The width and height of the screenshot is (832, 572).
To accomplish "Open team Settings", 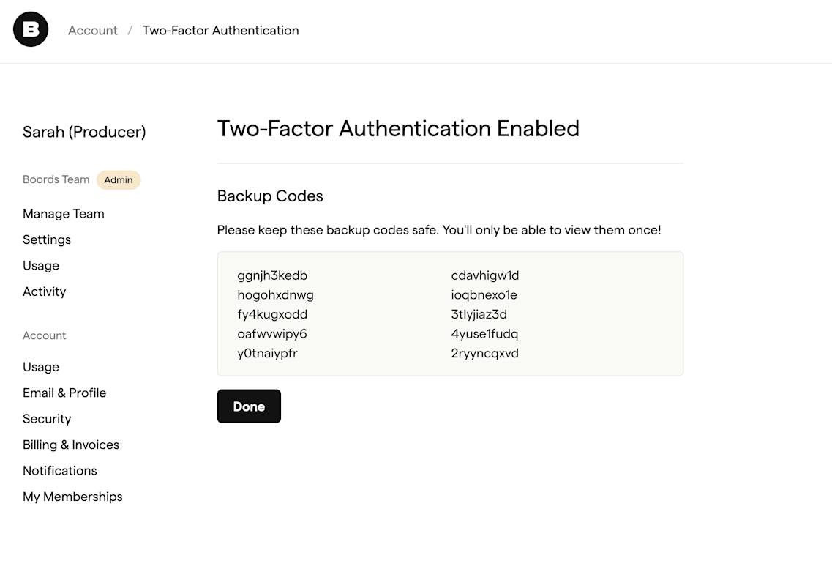I will pos(47,239).
